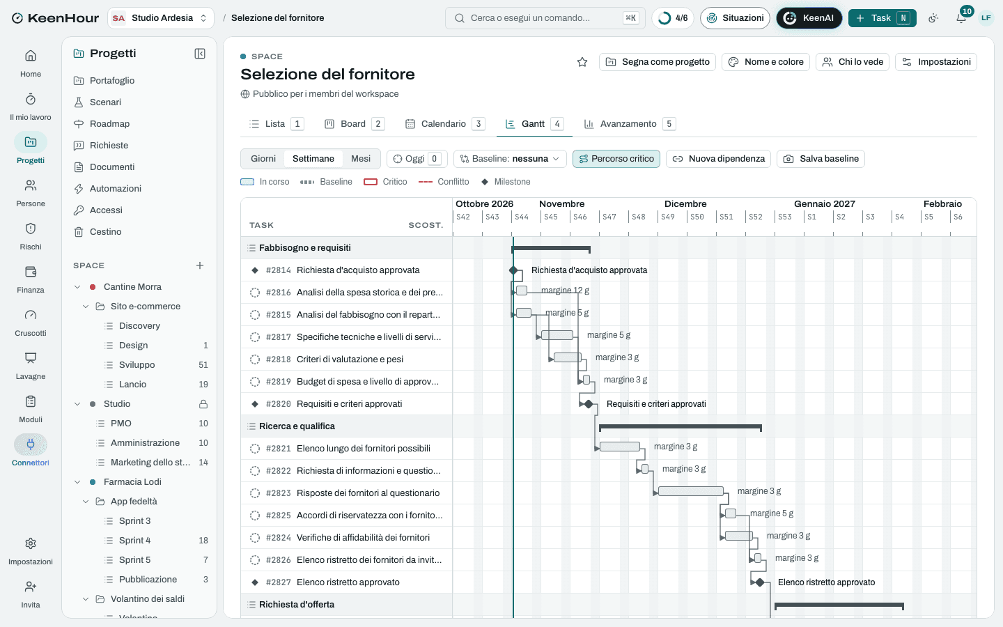This screenshot has width=1003, height=627.
Task: Click Salva baseline button
Action: point(821,159)
